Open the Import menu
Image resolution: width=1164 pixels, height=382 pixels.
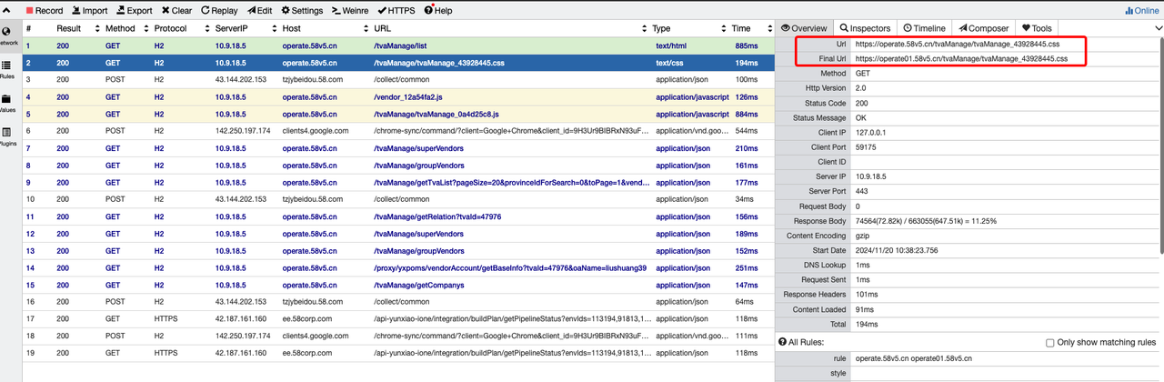pos(89,11)
